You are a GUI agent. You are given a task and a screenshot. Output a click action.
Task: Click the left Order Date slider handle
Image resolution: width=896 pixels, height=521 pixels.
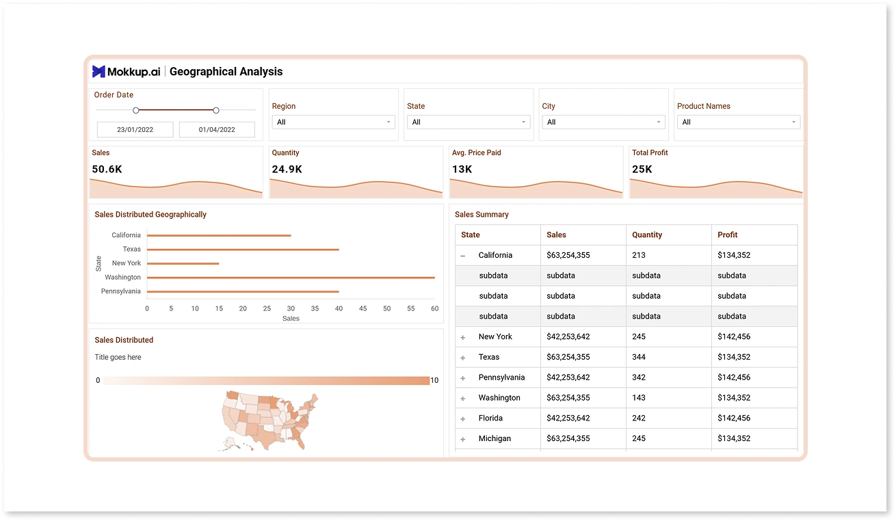pos(136,110)
